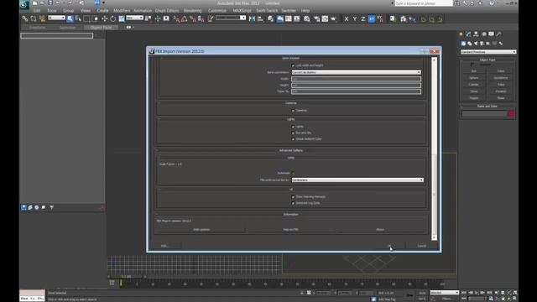Viewport: 537px width, 302px height.
Task: Toggle Lock width and height checkbox
Action: pyautogui.click(x=293, y=65)
